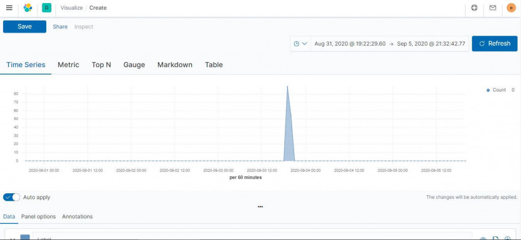Open the space selector D avatar
This screenshot has height=240, width=521.
click(46, 8)
